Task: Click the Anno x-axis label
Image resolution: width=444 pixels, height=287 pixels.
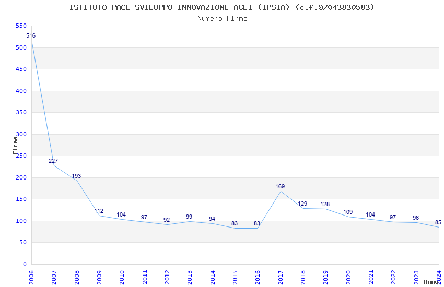Action: click(431, 282)
